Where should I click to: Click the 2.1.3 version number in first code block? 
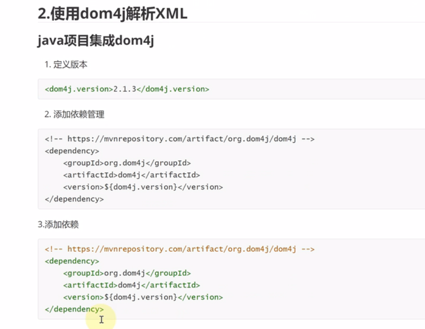point(125,89)
